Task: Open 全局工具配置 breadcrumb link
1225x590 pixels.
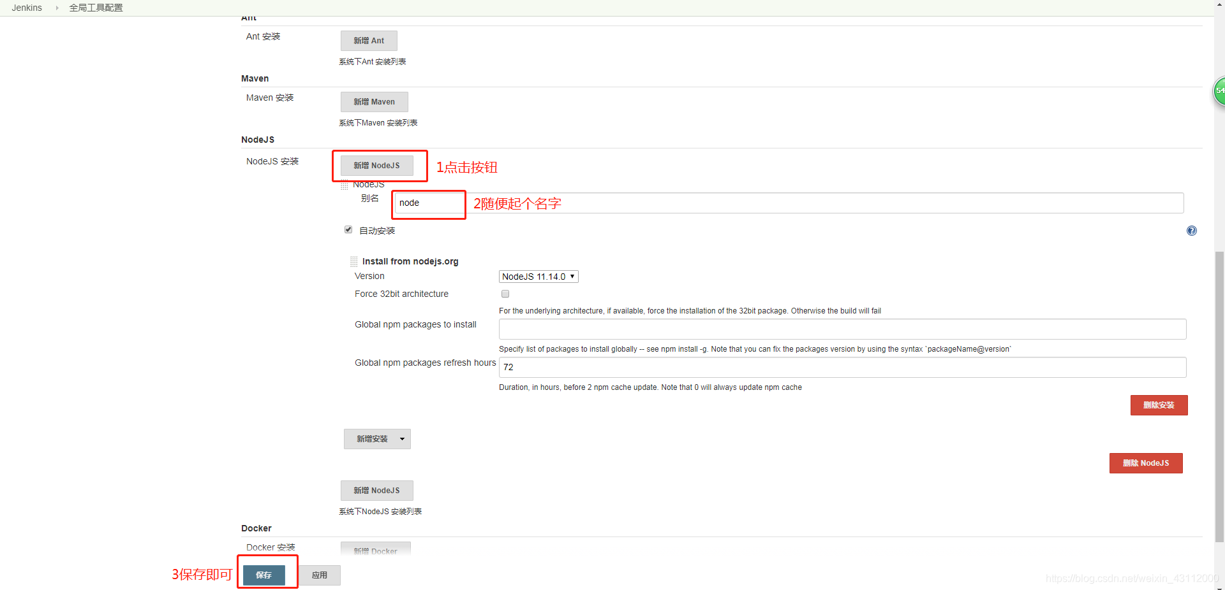Action: 96,8
